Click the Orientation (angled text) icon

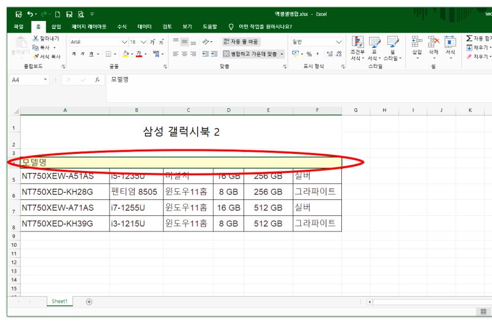point(206,42)
